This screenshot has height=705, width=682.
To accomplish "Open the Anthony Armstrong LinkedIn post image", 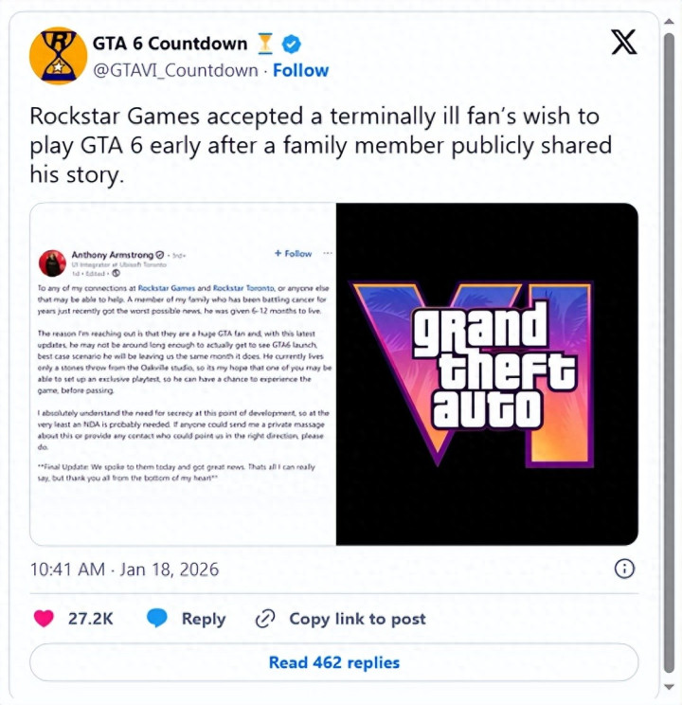I will [183, 374].
